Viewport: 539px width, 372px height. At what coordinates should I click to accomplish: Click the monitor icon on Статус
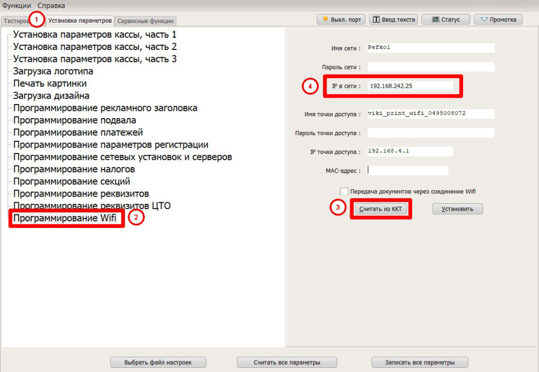[436, 19]
